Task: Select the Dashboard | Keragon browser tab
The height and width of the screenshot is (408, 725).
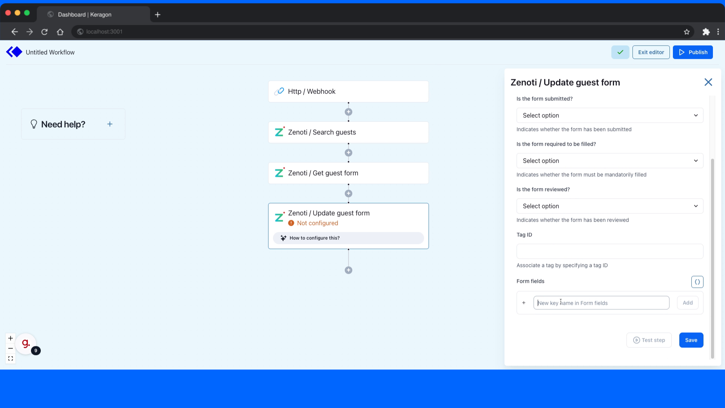Action: click(93, 14)
